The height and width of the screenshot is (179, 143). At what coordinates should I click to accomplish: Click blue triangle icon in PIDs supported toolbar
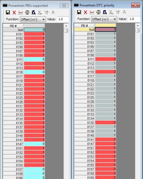tap(34, 12)
